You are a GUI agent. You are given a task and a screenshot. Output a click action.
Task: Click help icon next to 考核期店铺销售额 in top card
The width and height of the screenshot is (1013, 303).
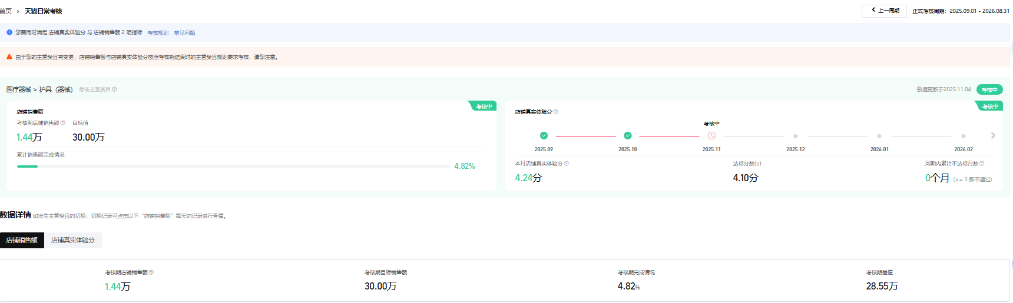coord(63,123)
